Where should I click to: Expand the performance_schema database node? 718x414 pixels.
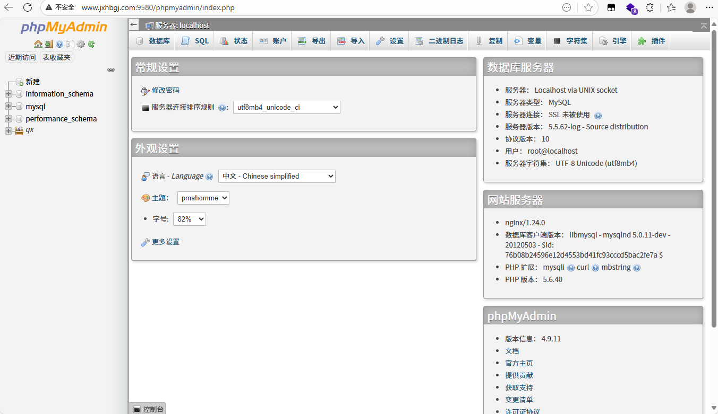[x=8, y=119]
